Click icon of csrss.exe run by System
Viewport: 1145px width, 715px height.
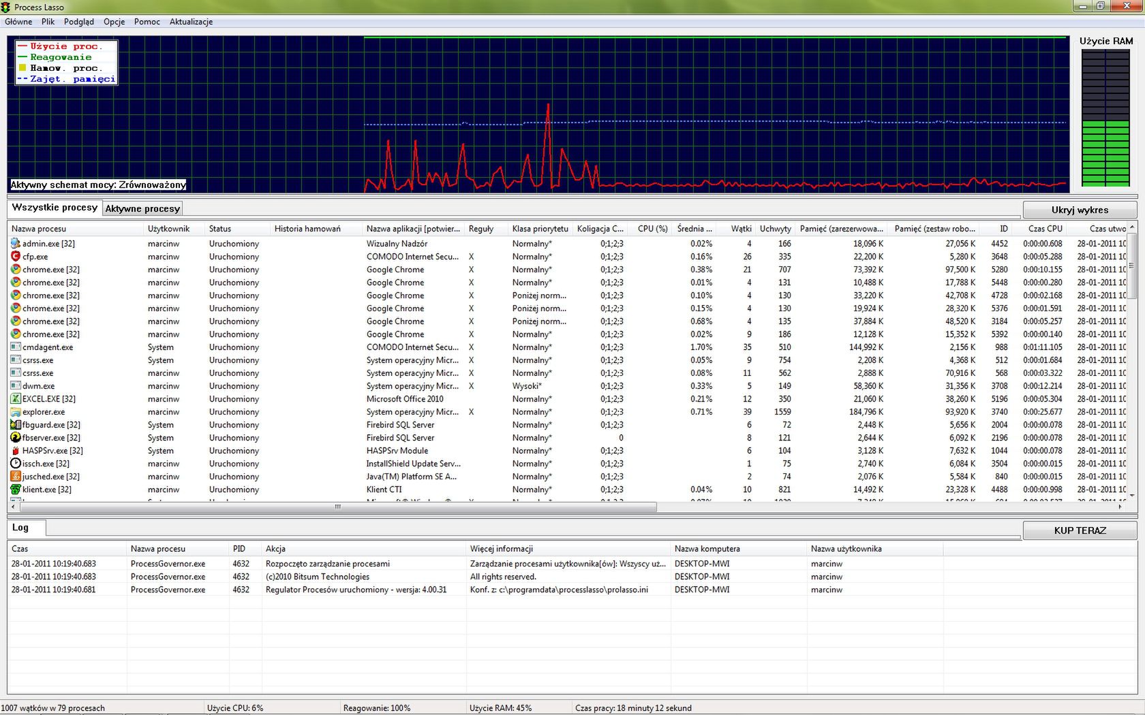pyautogui.click(x=16, y=360)
